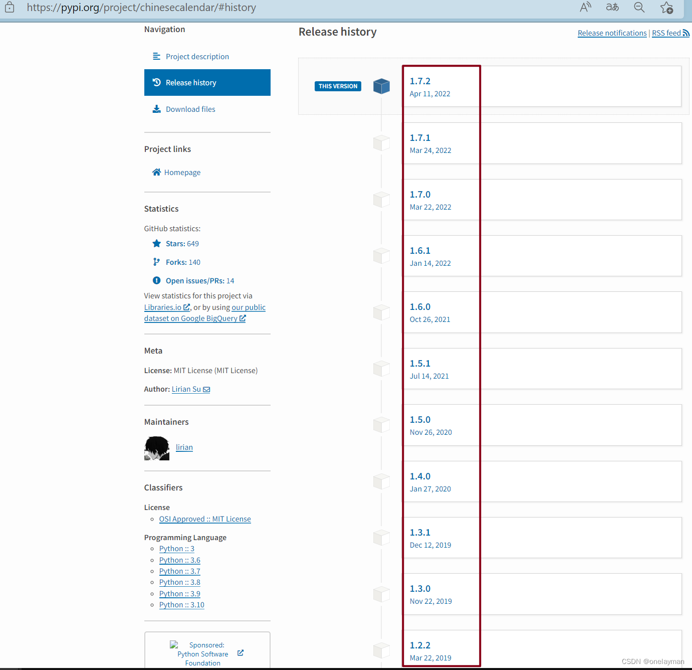
Task: Open release 1.6.1 from Jan 14, 2022
Action: [x=542, y=256]
